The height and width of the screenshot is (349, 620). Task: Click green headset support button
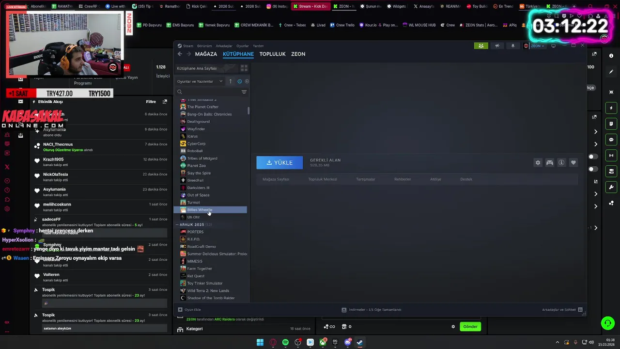pos(607,323)
